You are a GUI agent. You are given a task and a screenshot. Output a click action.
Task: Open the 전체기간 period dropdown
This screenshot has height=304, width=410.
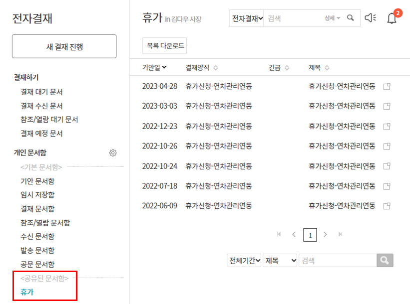tap(244, 260)
